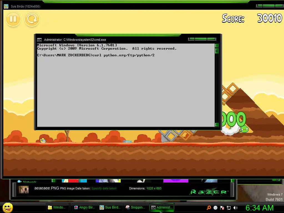Open the network tray icon
Viewport: 284px width, 213px height.
pos(229,208)
